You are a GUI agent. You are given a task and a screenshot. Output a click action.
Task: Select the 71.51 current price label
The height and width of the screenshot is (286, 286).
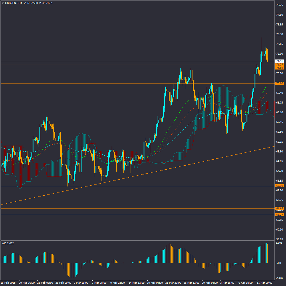click(279, 61)
